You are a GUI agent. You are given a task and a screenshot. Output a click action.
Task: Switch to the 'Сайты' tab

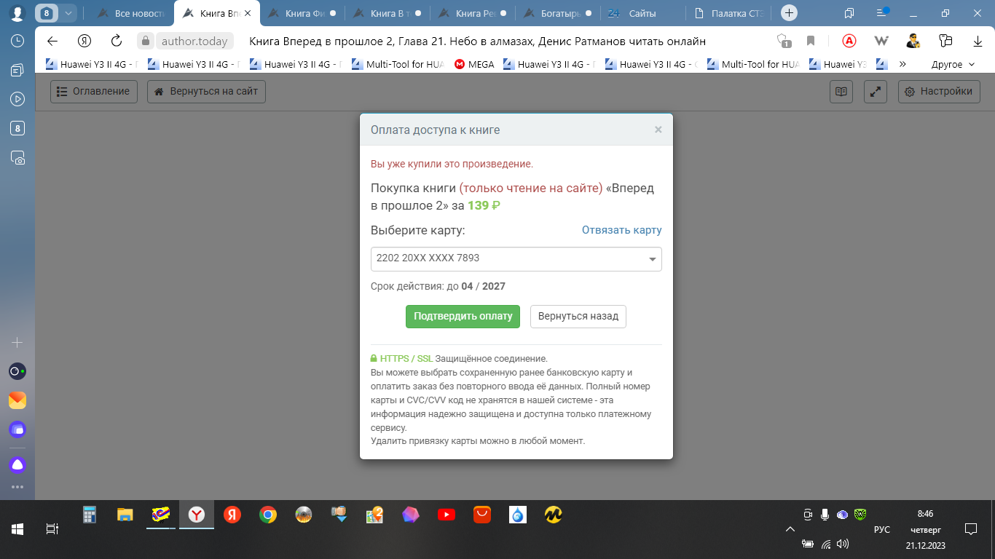click(x=642, y=13)
